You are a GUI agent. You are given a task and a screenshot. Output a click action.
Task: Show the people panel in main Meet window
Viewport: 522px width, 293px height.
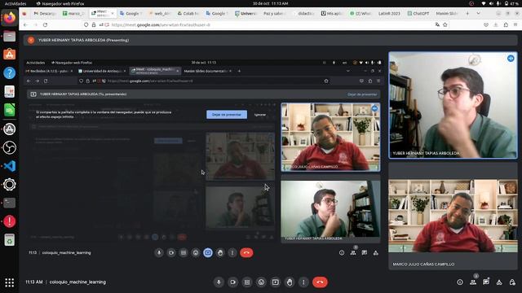pyautogui.click(x=473, y=282)
